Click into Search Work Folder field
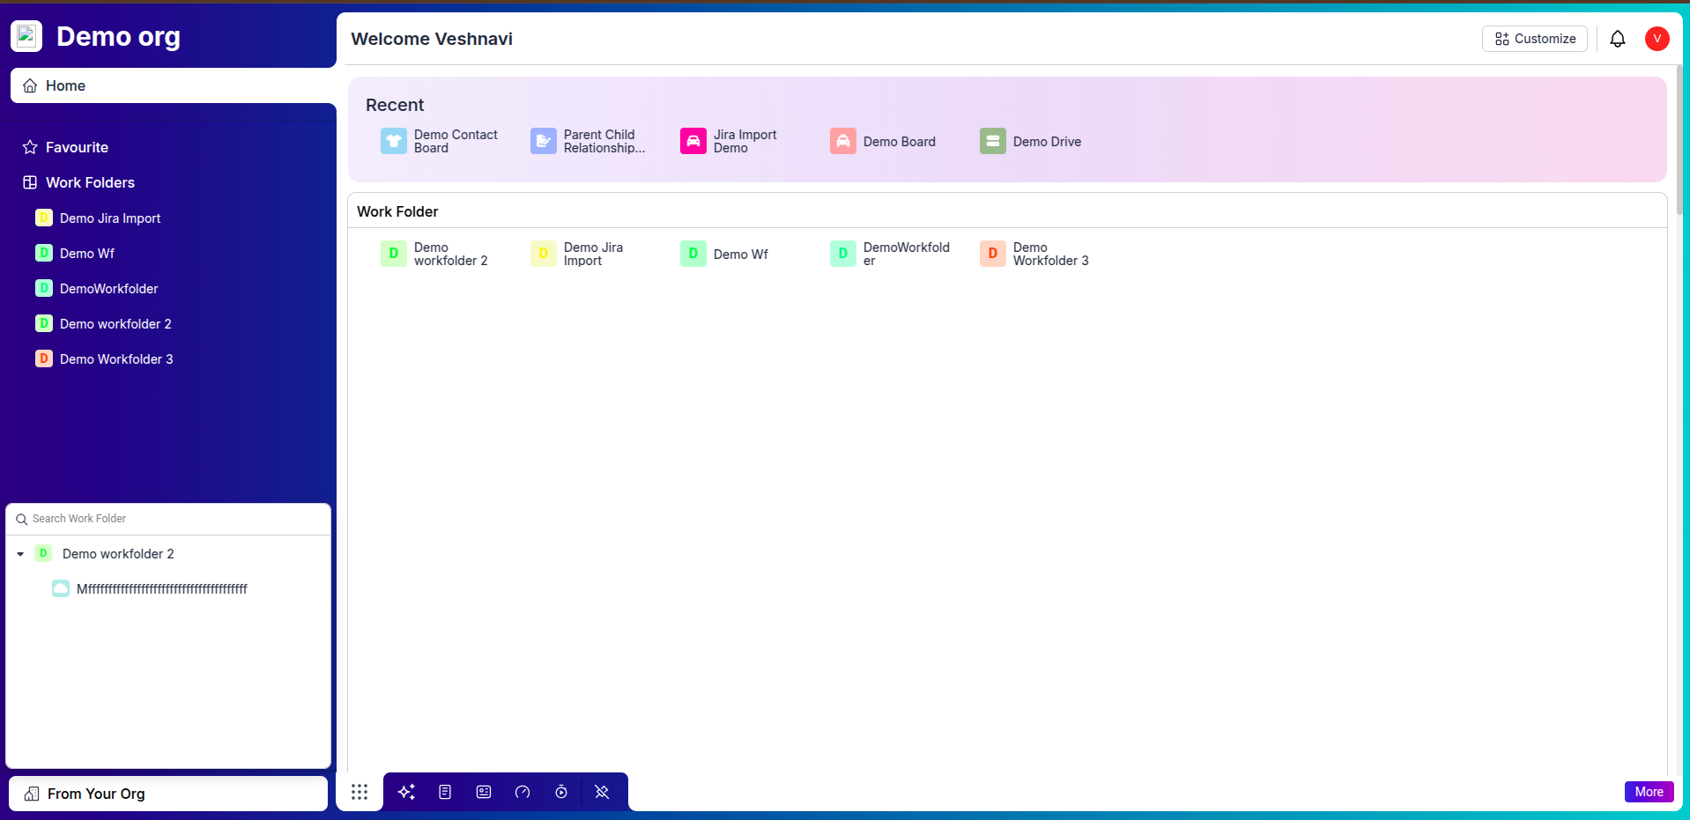The width and height of the screenshot is (1690, 820). [168, 519]
